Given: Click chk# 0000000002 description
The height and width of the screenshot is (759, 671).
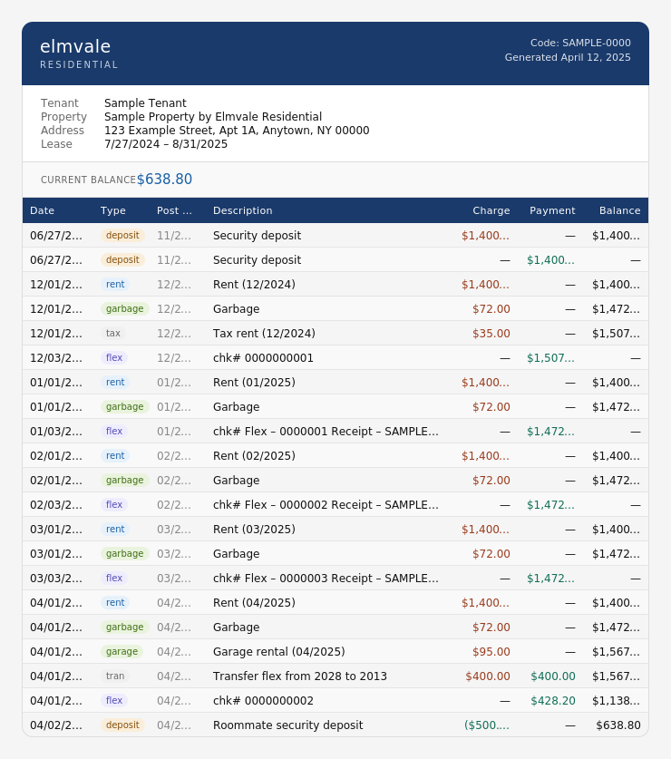Looking at the screenshot, I should [263, 700].
